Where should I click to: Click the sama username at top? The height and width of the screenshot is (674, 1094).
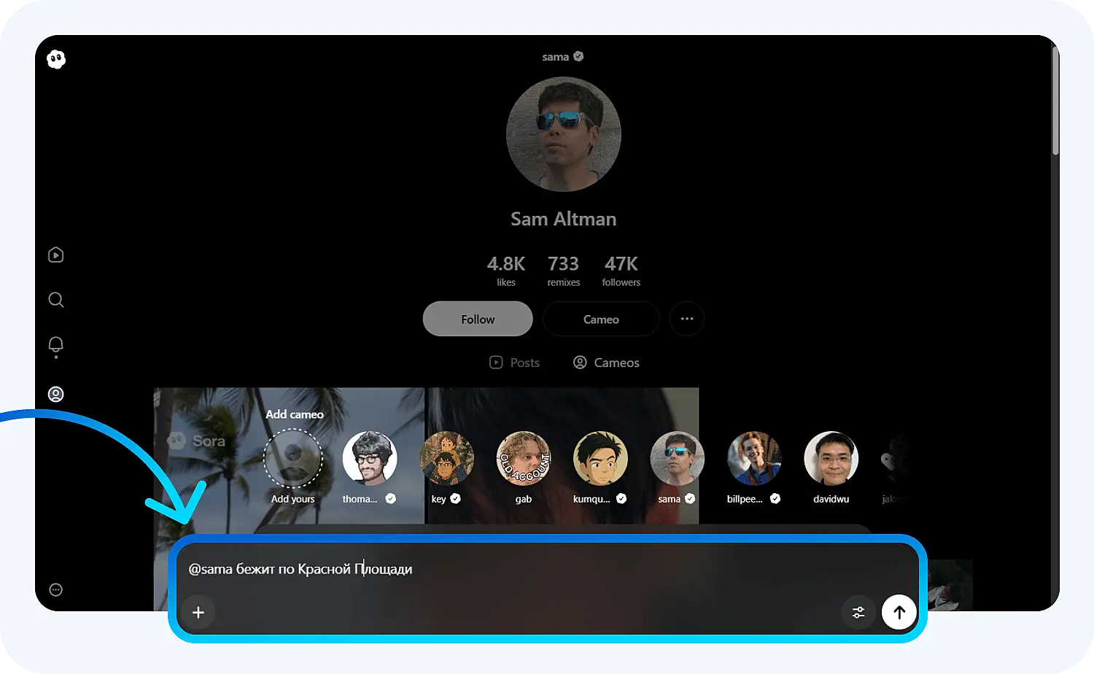click(x=555, y=57)
